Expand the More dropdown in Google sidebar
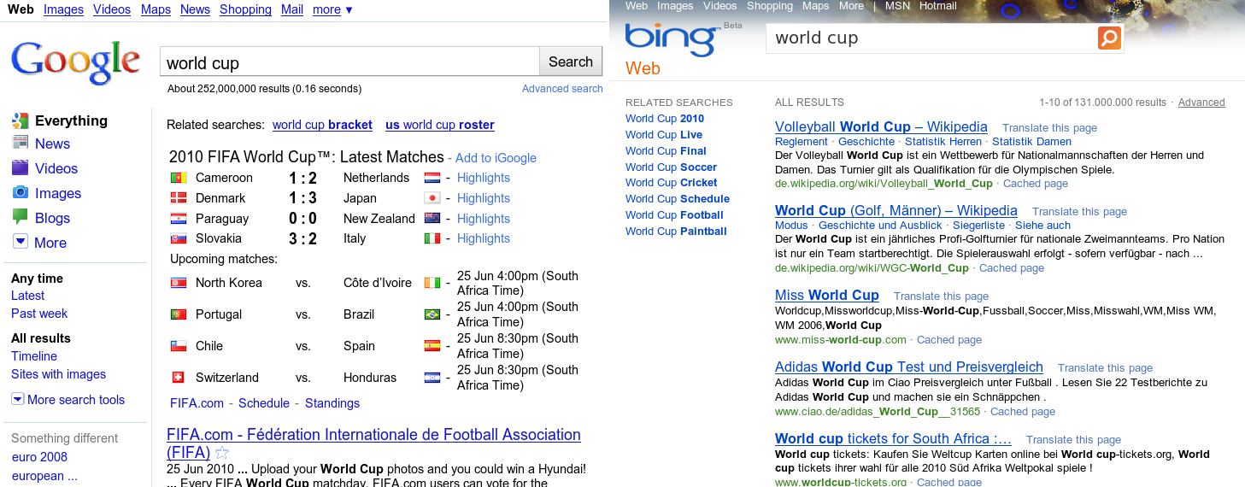The image size is (1245, 487). [x=21, y=242]
